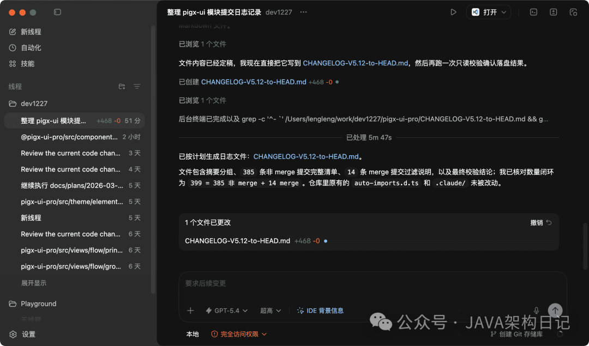Run the agent with the play icon
The height and width of the screenshot is (346, 589).
453,11
